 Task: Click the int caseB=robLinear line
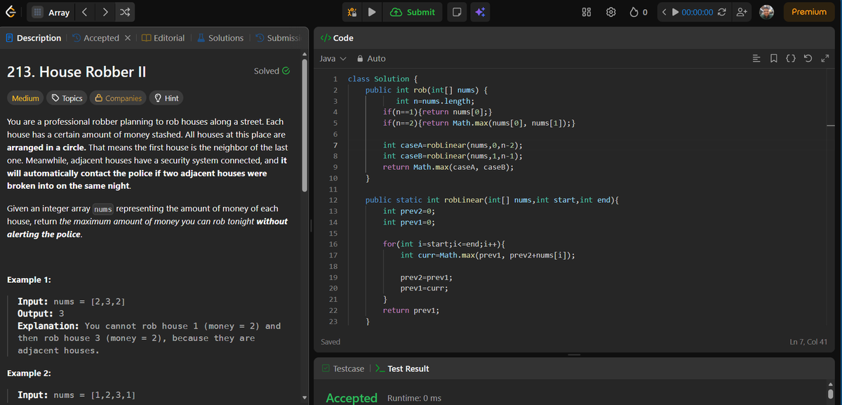(452, 157)
